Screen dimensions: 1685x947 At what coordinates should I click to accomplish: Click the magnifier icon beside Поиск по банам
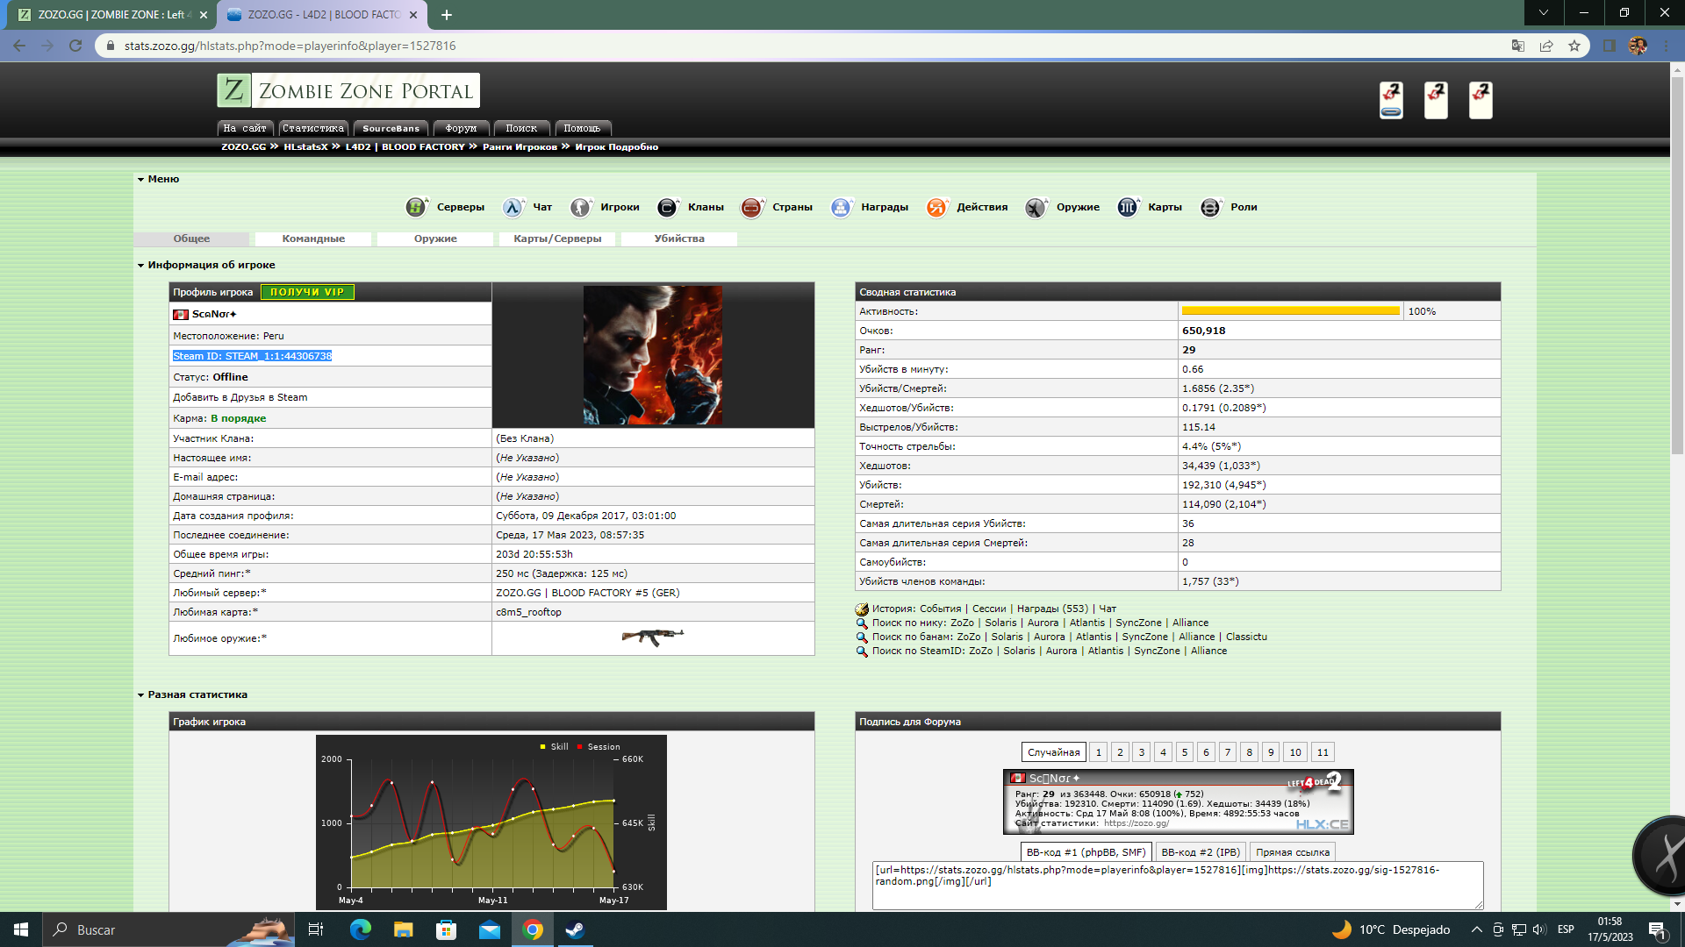pyautogui.click(x=862, y=637)
